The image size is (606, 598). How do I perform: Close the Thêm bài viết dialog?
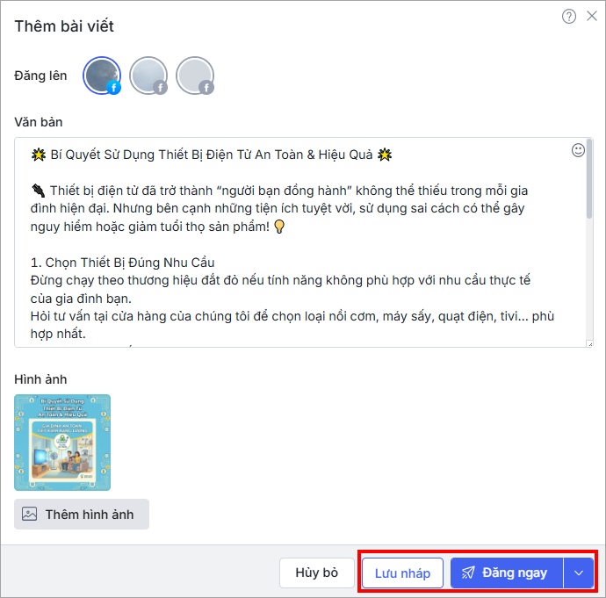[x=592, y=16]
